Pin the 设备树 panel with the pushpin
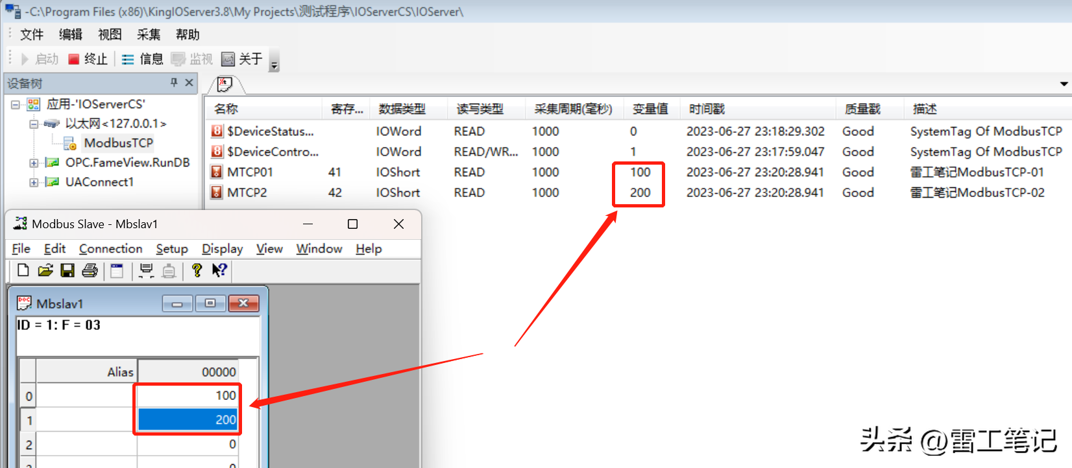Image resolution: width=1072 pixels, height=468 pixels. pyautogui.click(x=174, y=82)
